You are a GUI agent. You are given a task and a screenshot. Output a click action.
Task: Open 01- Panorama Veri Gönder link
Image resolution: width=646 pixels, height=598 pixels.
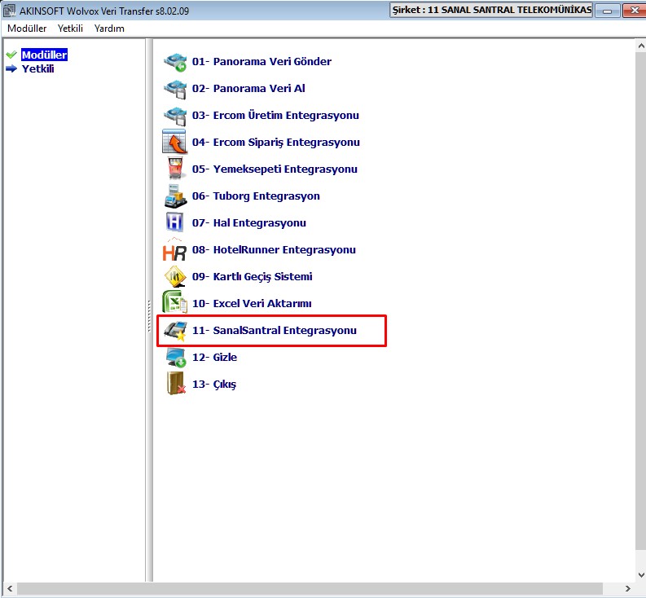(x=261, y=61)
